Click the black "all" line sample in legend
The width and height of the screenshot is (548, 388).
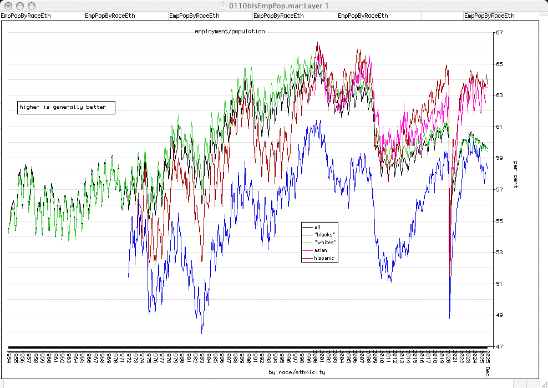(x=307, y=226)
